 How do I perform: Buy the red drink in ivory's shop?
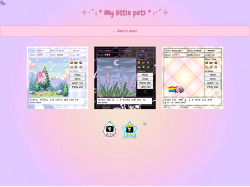[x=81, y=63]
